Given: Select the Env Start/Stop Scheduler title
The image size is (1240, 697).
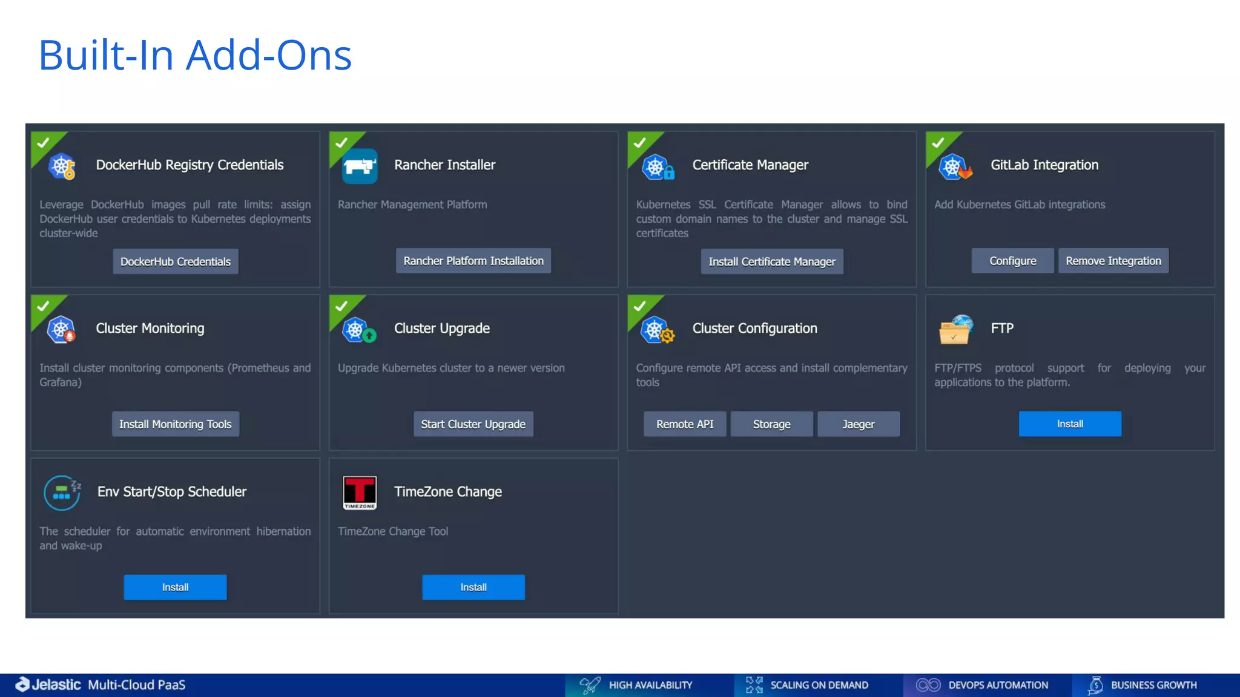Looking at the screenshot, I should point(172,492).
